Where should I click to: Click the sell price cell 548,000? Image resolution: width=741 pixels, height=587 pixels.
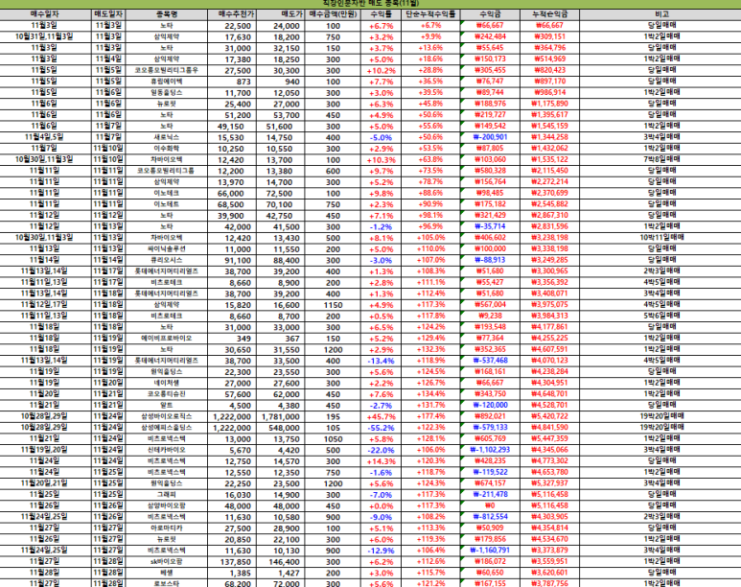pos(281,428)
